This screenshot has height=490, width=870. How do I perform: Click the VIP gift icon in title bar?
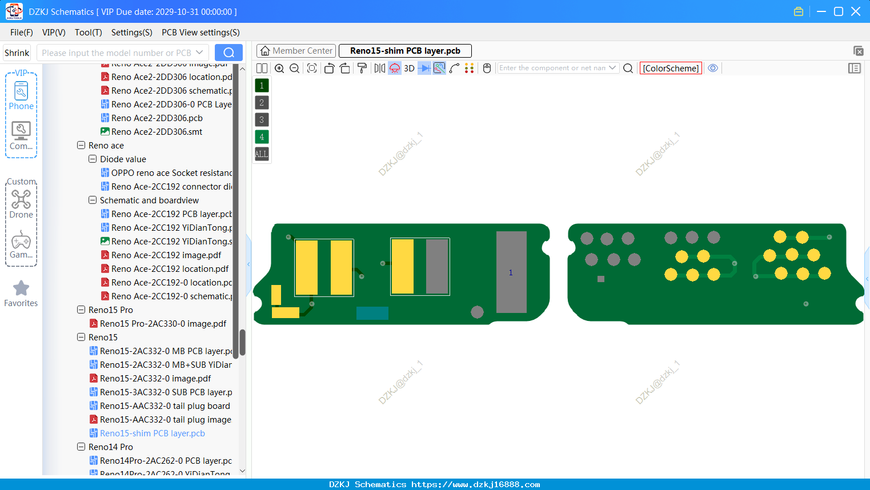[x=799, y=11]
